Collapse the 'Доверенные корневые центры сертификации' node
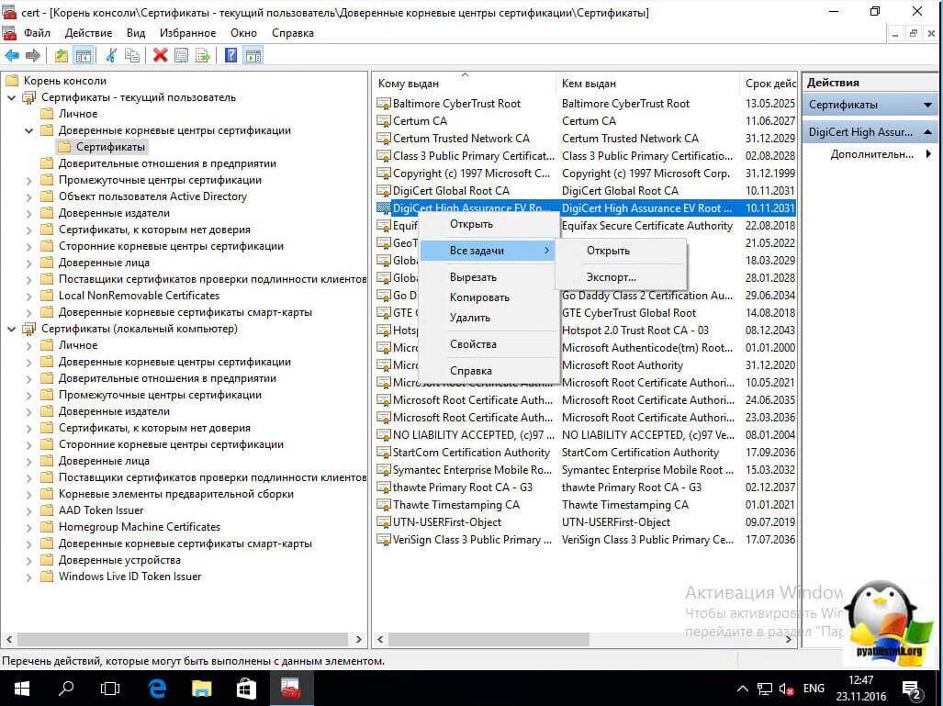 29,130
